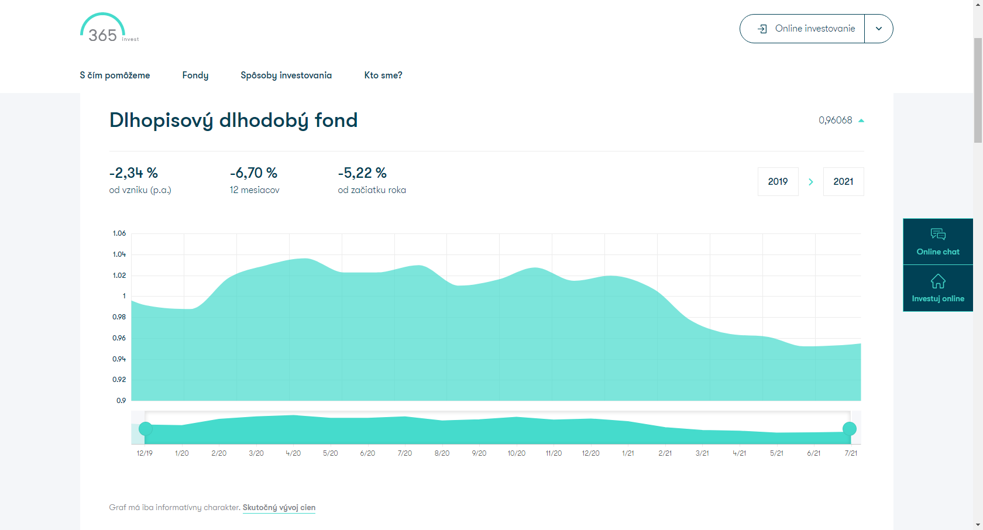The width and height of the screenshot is (983, 530).
Task: Click the scrollbar down arrow
Action: (x=978, y=525)
